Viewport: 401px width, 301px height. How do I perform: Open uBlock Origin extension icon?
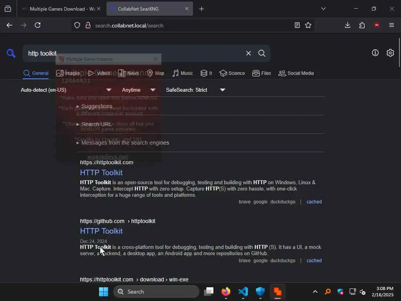tap(376, 25)
